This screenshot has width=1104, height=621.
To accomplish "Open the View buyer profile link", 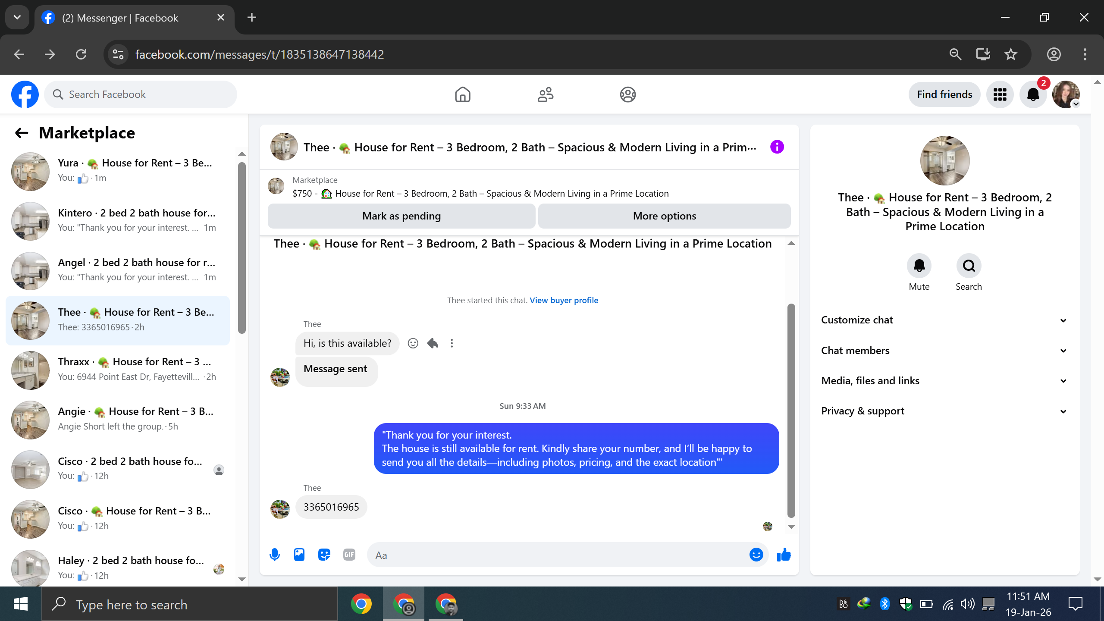I will [564, 300].
